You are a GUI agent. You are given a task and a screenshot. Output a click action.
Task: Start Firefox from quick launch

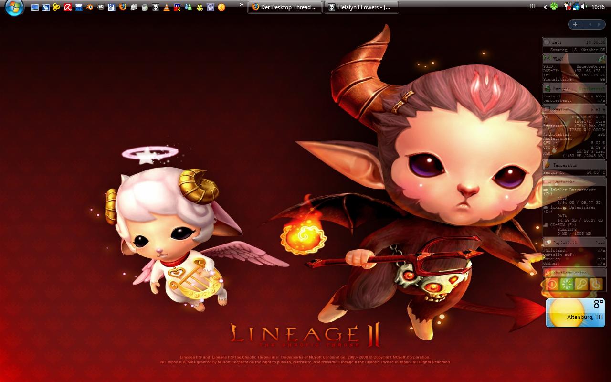point(123,7)
